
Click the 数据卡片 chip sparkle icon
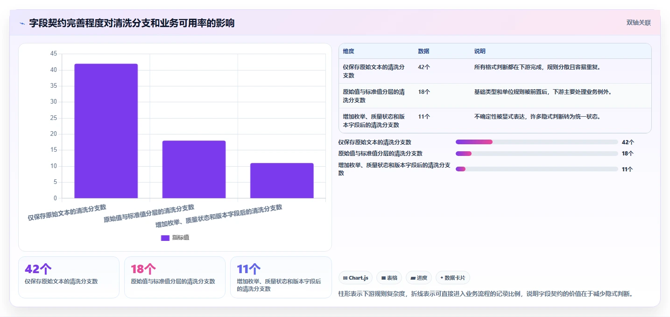coord(442,278)
